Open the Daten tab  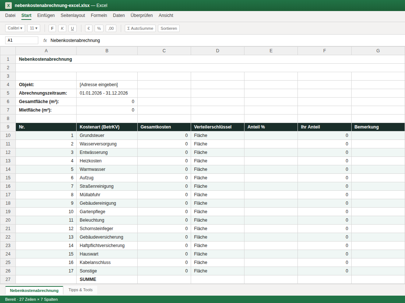coord(119,15)
